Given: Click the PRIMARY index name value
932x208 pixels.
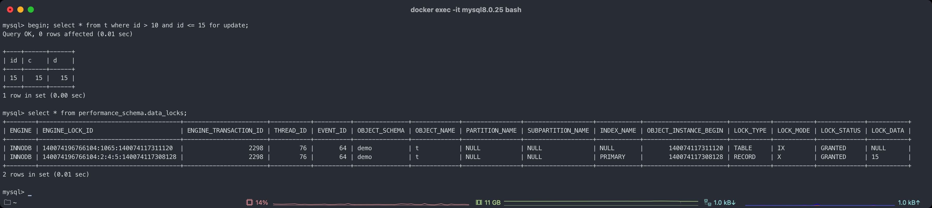Looking at the screenshot, I should click(612, 157).
